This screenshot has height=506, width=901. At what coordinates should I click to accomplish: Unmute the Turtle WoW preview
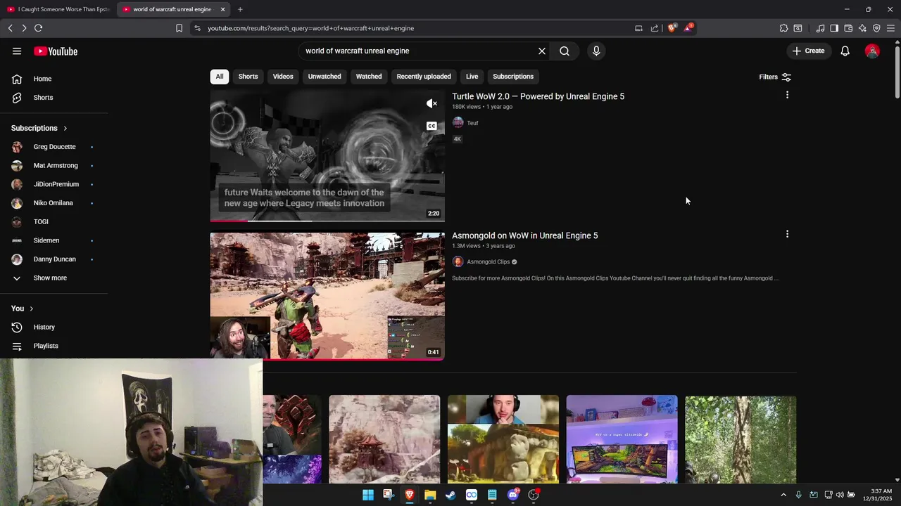pos(431,104)
